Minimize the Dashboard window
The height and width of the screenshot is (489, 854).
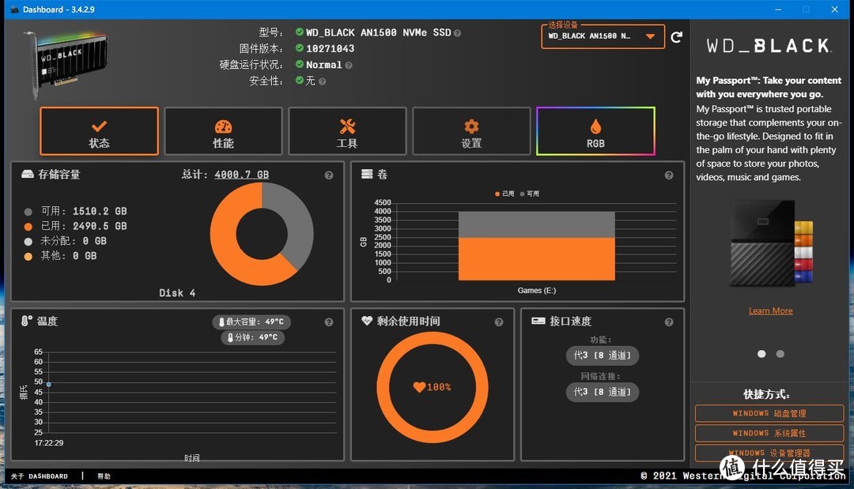(778, 9)
